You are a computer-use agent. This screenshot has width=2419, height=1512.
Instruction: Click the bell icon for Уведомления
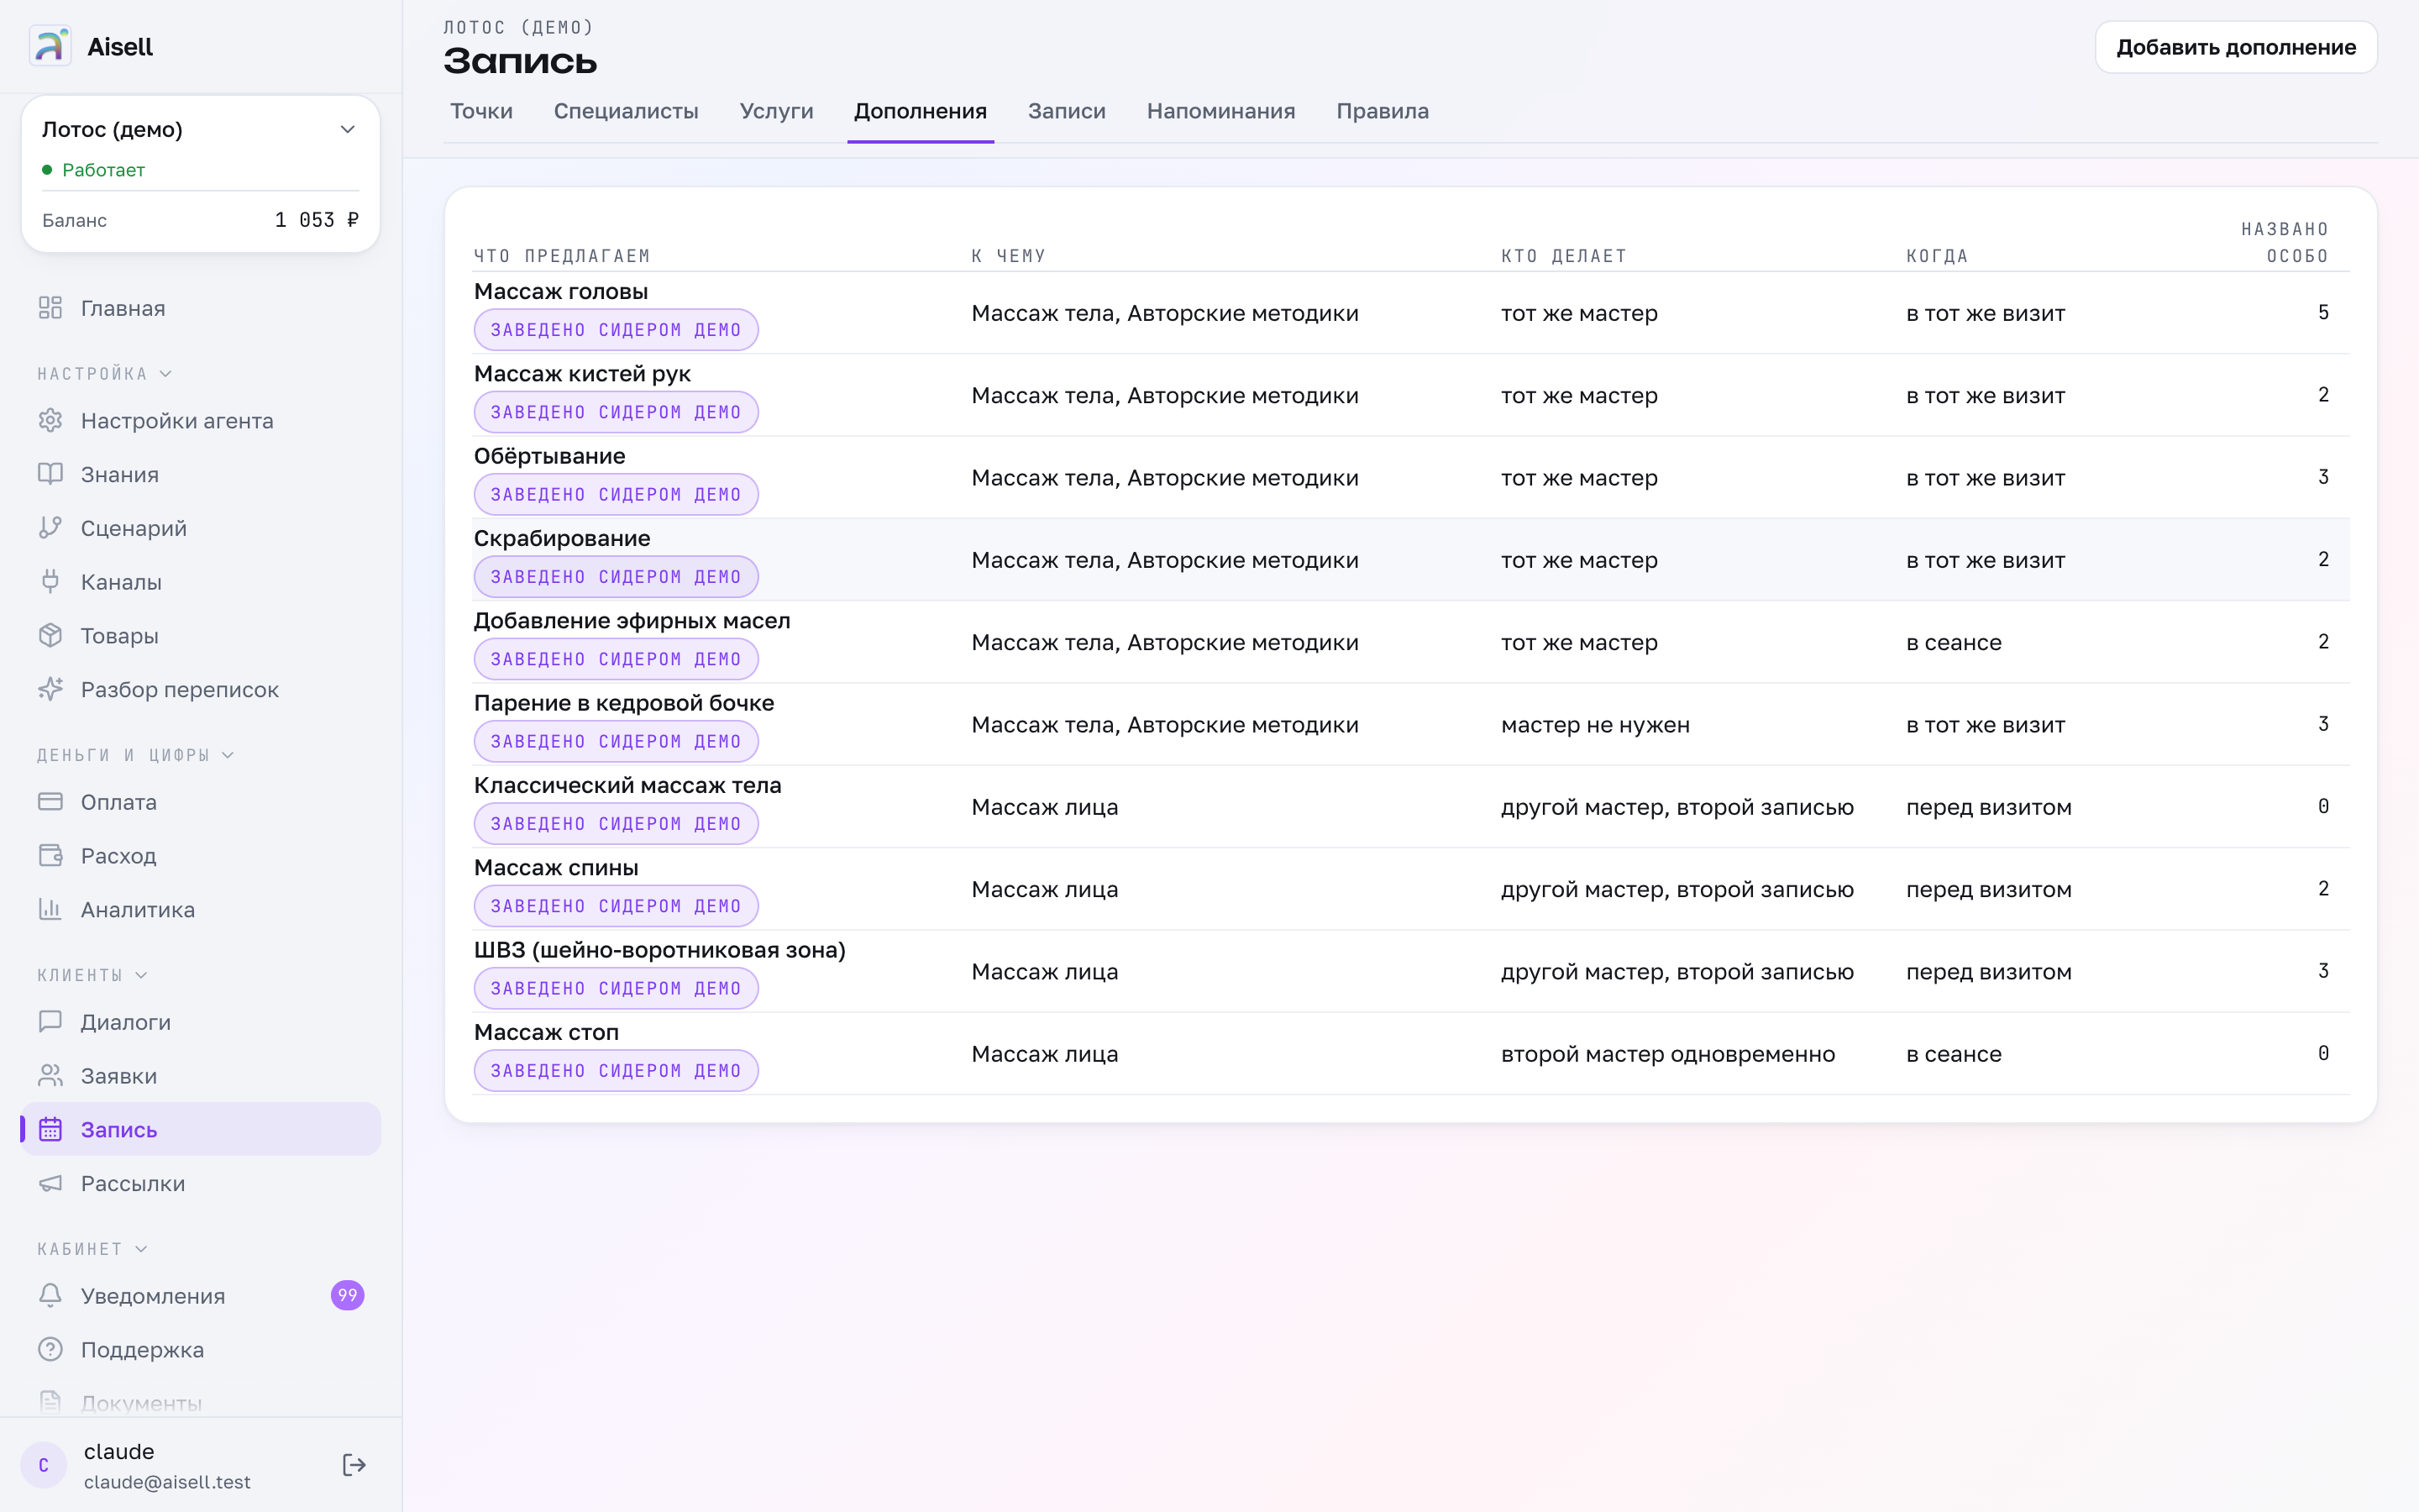50,1296
